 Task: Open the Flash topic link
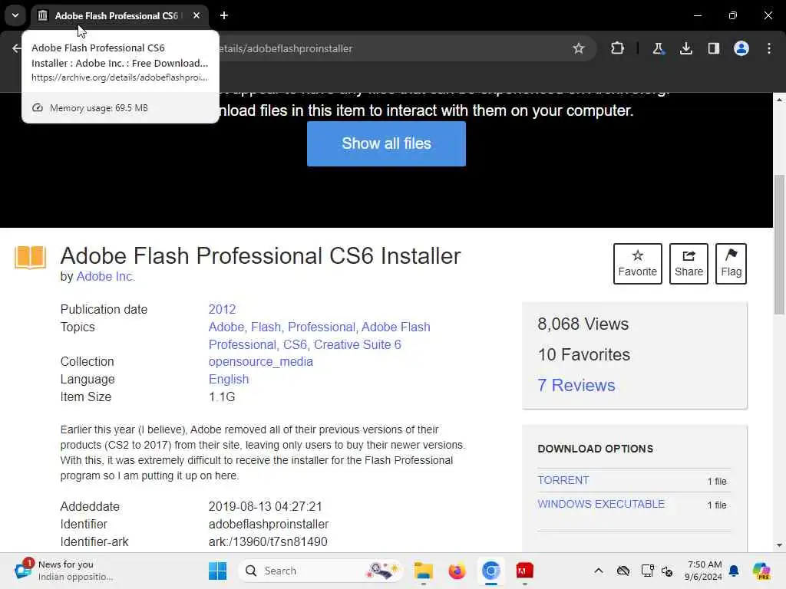[x=268, y=327]
